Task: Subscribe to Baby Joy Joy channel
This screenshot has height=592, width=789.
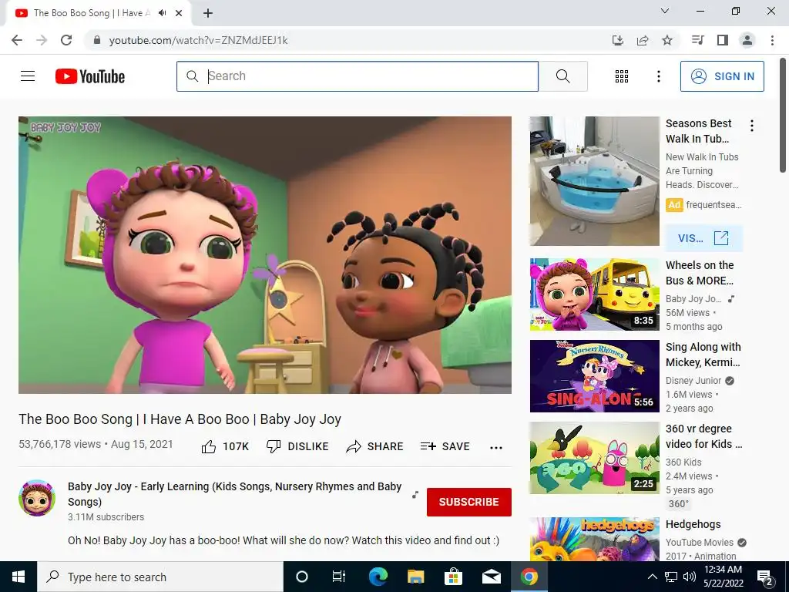Action: (x=469, y=502)
